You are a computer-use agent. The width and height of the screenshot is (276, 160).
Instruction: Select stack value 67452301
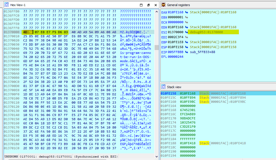coord(188,110)
